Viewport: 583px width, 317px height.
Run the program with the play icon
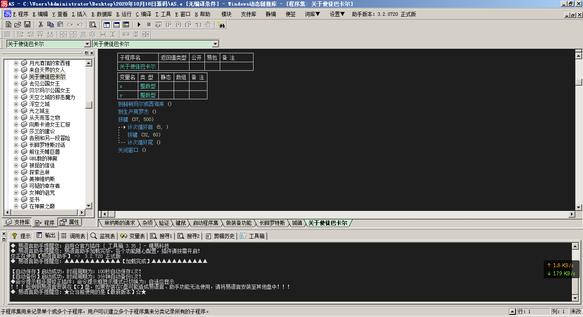tap(139, 25)
